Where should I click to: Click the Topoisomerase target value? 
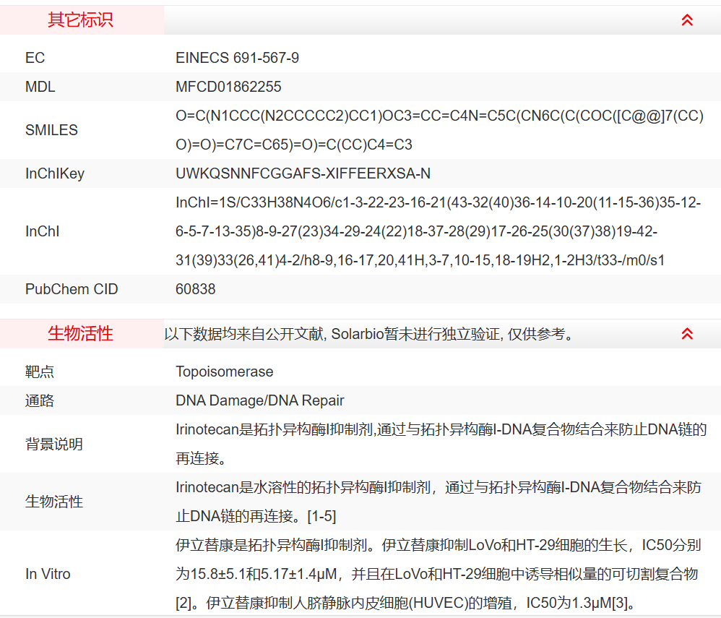[x=224, y=372]
